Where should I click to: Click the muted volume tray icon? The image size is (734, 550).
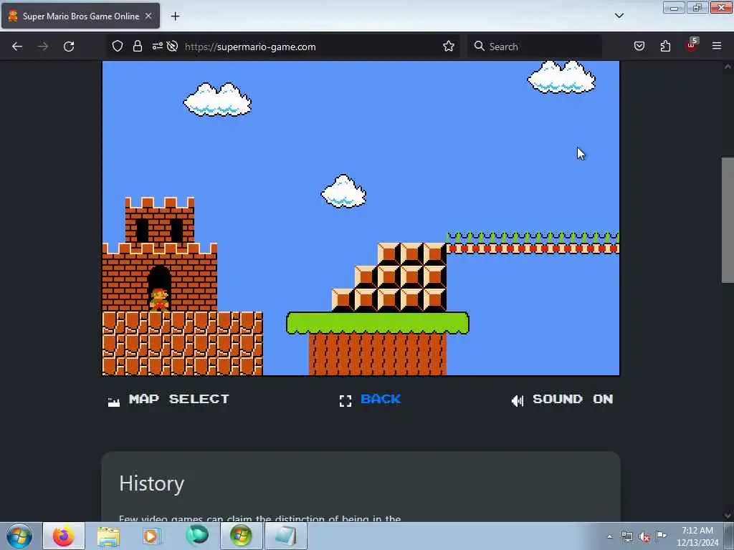point(644,536)
